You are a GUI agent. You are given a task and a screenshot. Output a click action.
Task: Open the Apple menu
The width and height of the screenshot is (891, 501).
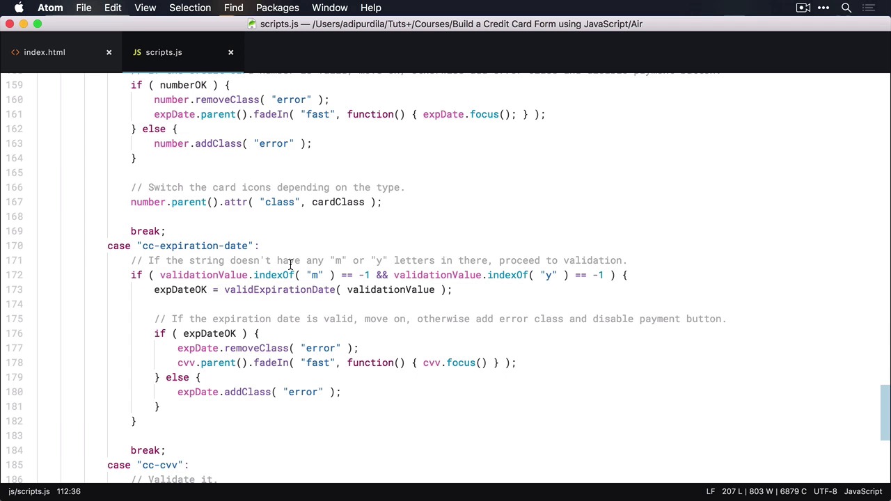[19, 8]
